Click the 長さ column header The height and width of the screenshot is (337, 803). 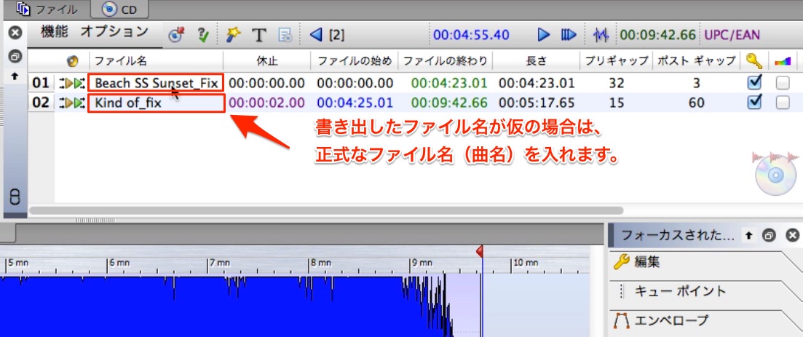pos(537,61)
